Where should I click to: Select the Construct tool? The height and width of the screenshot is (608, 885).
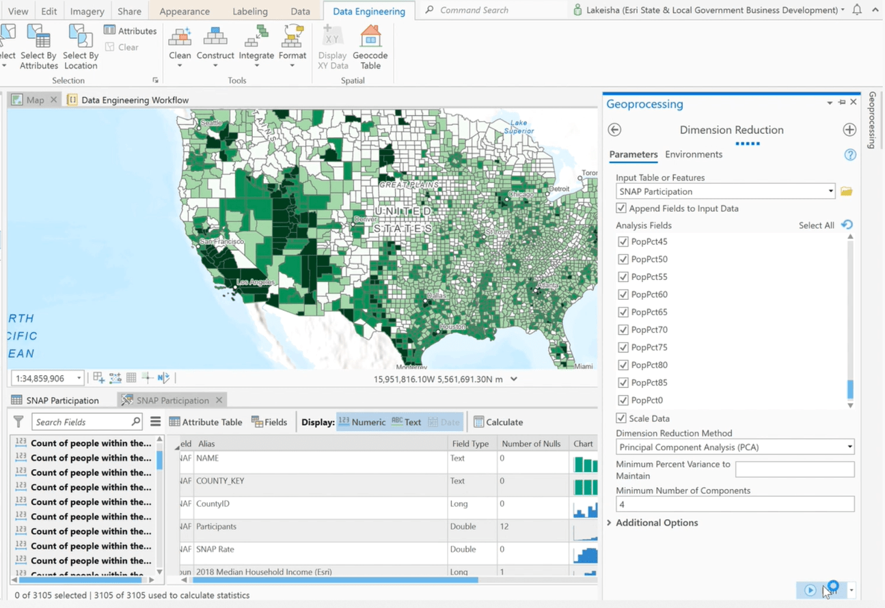(x=215, y=44)
